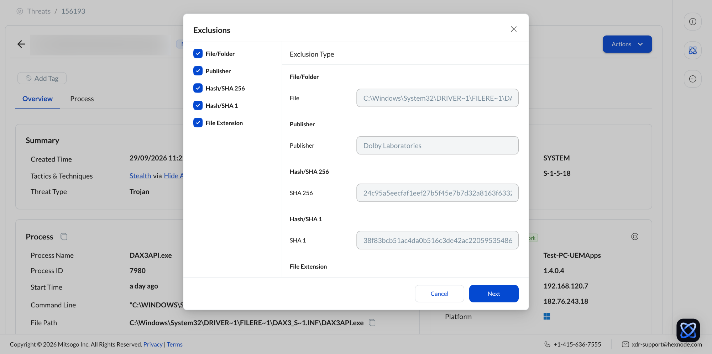
Task: Select the process ID 7980
Action: pyautogui.click(x=137, y=270)
